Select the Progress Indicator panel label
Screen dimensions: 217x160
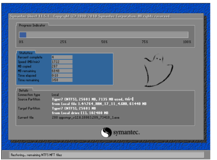click(32, 26)
